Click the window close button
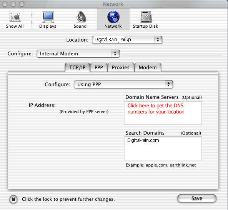Viewport: 228px width, 210px height. (x=5, y=4)
